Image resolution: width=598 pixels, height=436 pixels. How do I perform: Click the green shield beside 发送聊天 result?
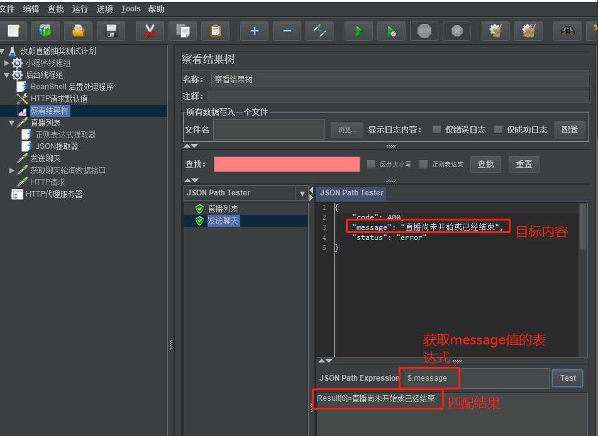click(x=199, y=221)
